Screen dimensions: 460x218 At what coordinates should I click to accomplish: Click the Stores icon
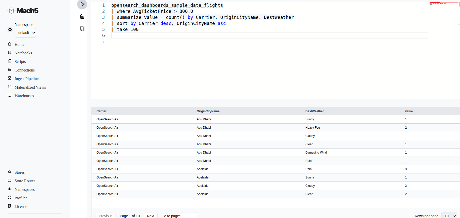coord(10,172)
